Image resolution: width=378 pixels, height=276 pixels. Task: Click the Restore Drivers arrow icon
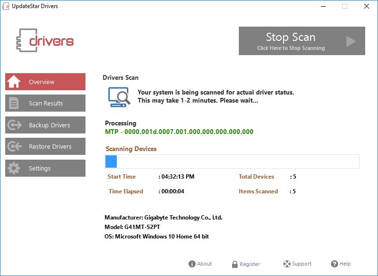click(x=14, y=146)
